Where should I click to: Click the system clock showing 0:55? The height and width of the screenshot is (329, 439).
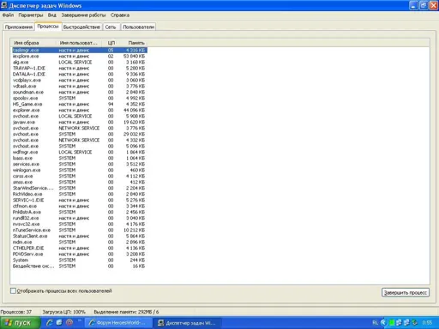427,323
